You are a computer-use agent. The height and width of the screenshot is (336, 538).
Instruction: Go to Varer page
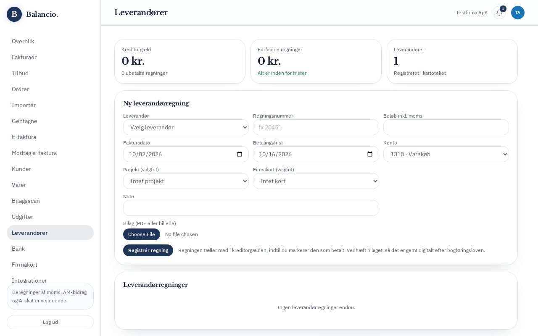(50, 185)
